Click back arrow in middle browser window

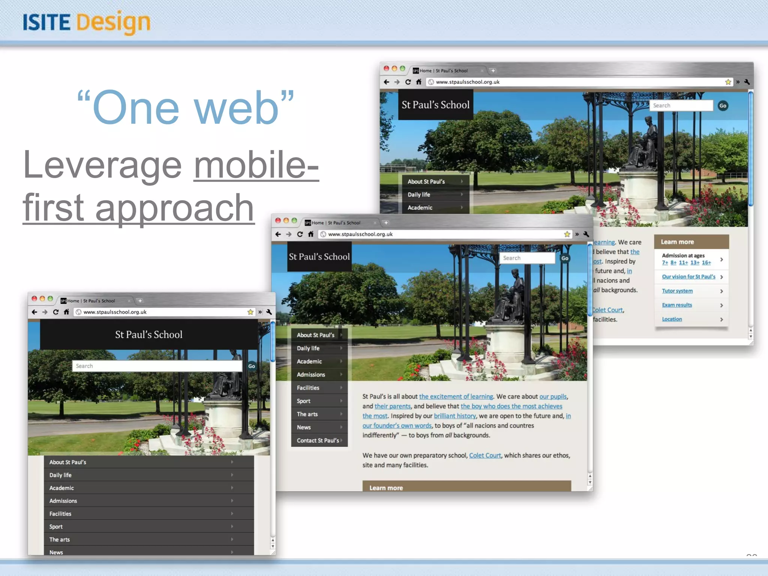coord(278,234)
